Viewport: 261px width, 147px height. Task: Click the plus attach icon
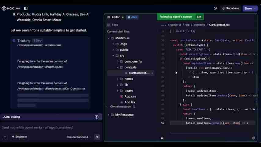(x=5, y=137)
